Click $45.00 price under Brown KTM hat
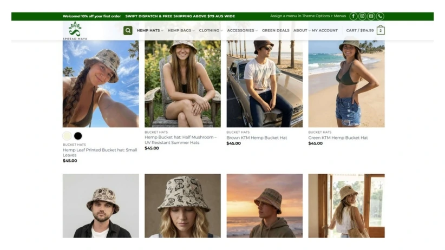Viewport: 445px width, 250px height. (x=233, y=143)
